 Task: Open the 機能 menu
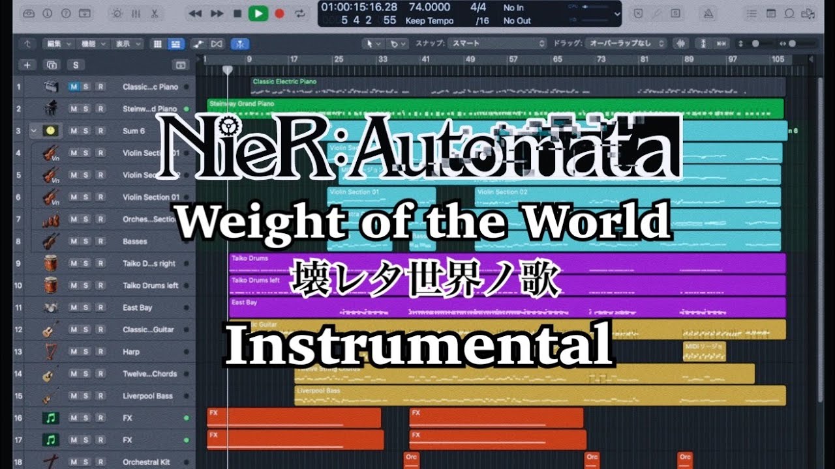[92, 44]
